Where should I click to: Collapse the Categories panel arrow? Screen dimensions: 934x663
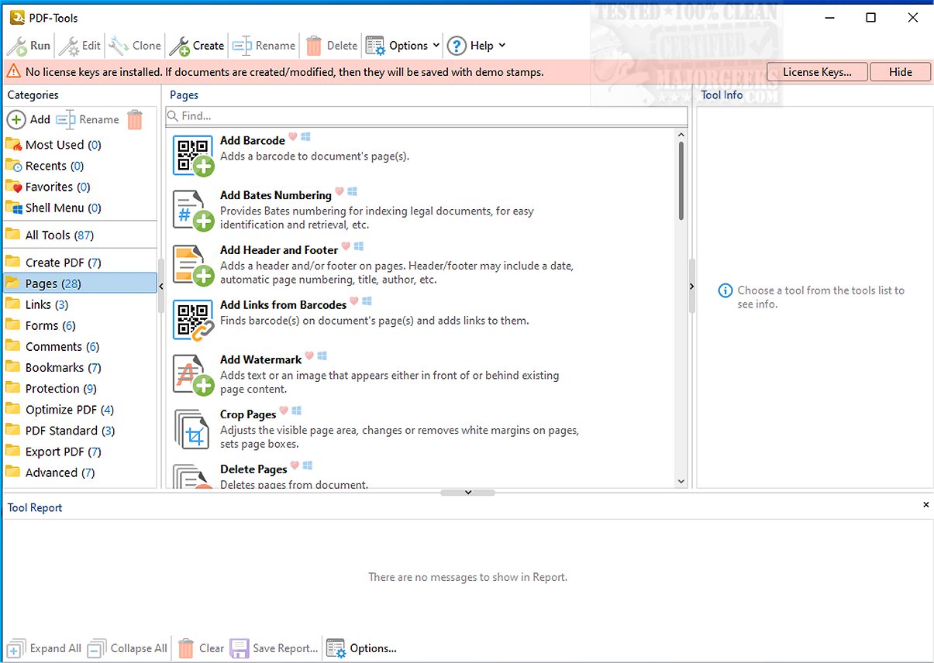pos(161,287)
